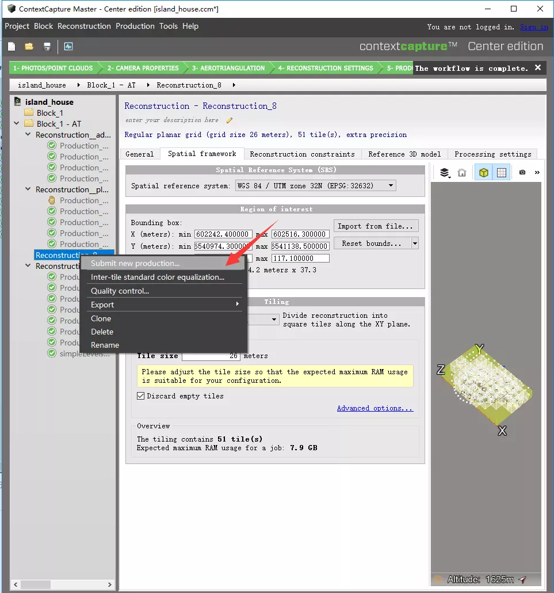Open the Block menu
554x593 pixels.
coord(44,26)
